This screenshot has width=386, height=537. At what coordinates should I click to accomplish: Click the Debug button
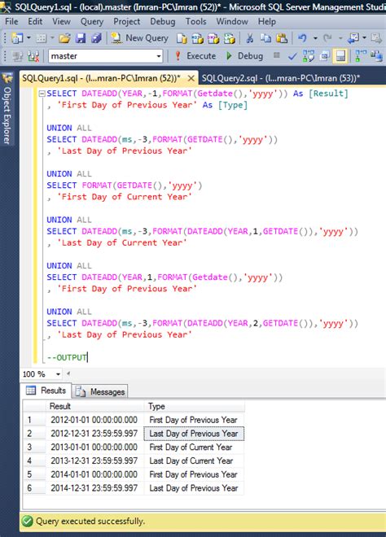[x=245, y=56]
